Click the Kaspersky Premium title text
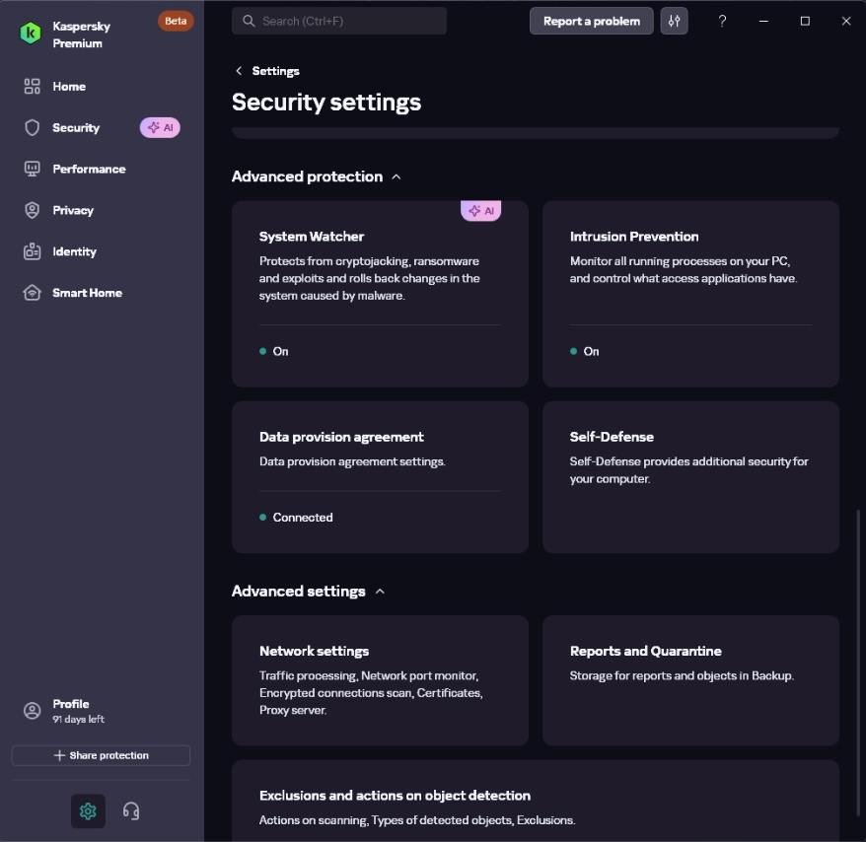This screenshot has height=842, width=866. pyautogui.click(x=81, y=35)
